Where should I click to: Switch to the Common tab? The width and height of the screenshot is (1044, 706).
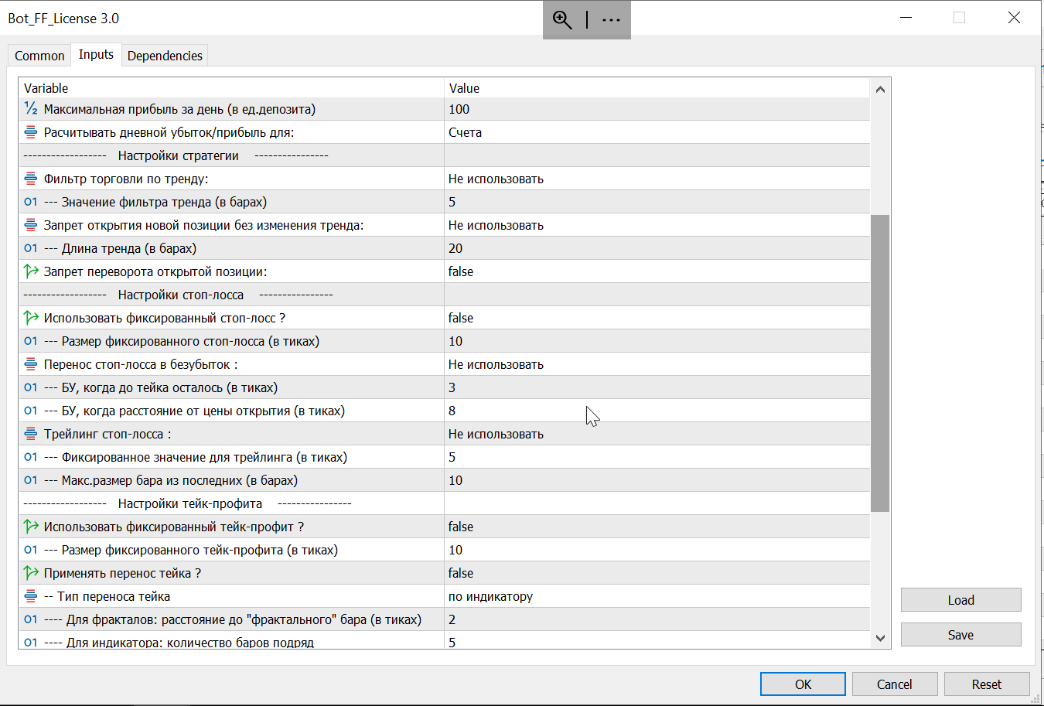39,56
